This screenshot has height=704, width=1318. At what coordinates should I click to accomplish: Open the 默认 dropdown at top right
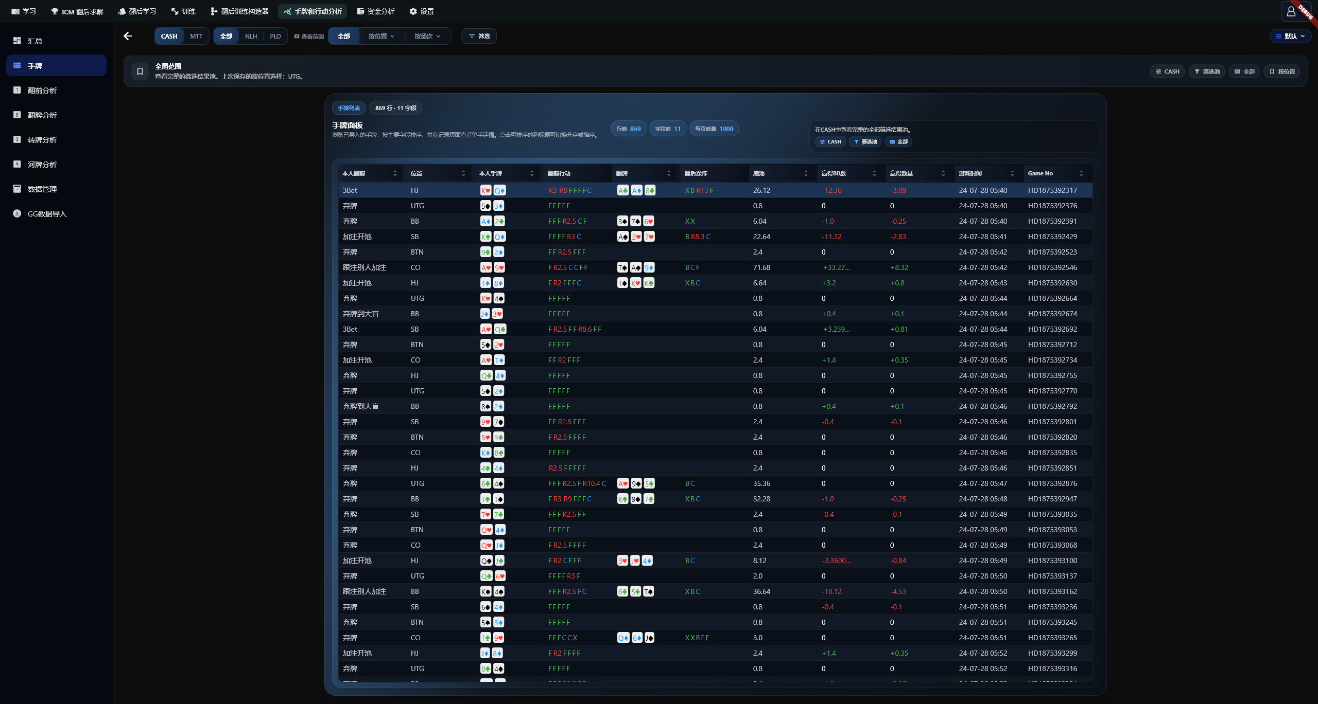[x=1290, y=36]
